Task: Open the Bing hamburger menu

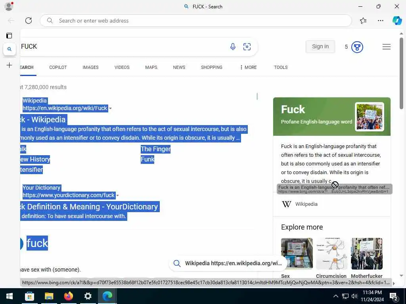Action: [x=387, y=47]
